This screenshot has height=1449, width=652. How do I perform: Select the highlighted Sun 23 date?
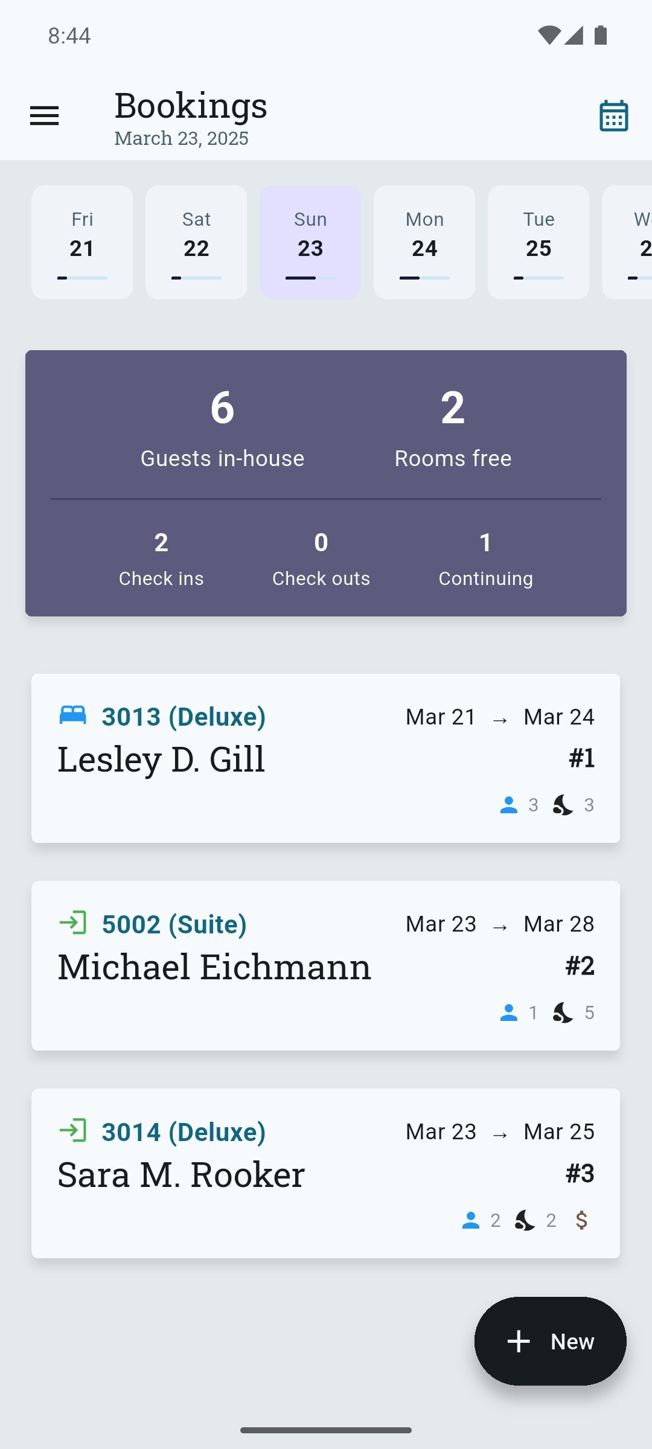tap(310, 242)
